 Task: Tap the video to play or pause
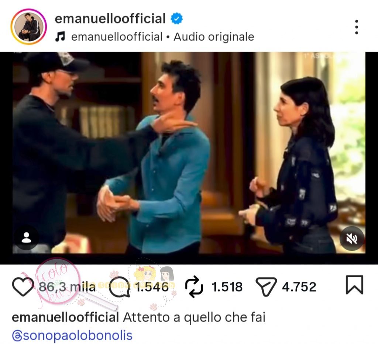pos(189,153)
